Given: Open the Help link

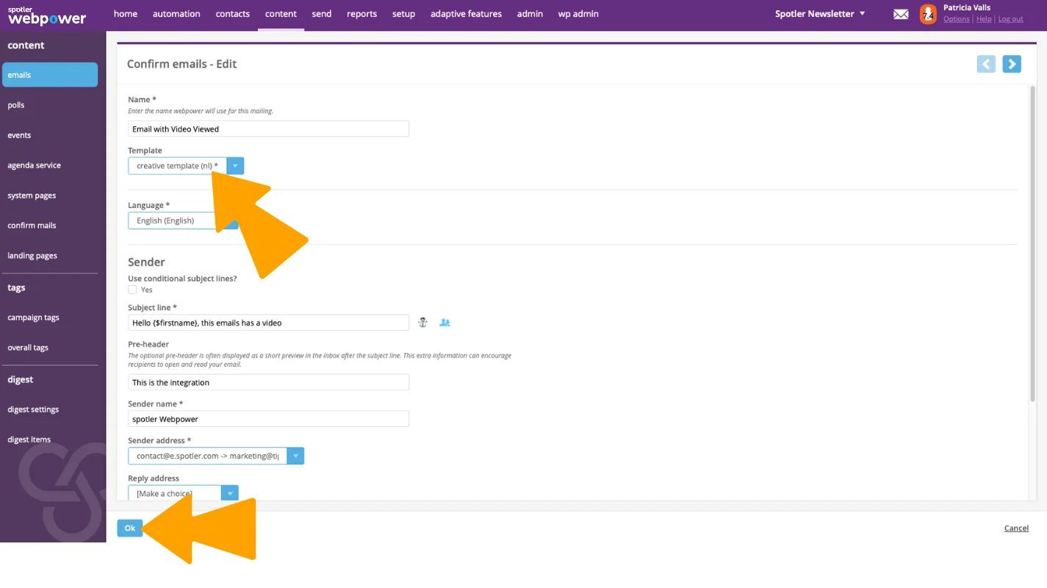Looking at the screenshot, I should tap(984, 19).
